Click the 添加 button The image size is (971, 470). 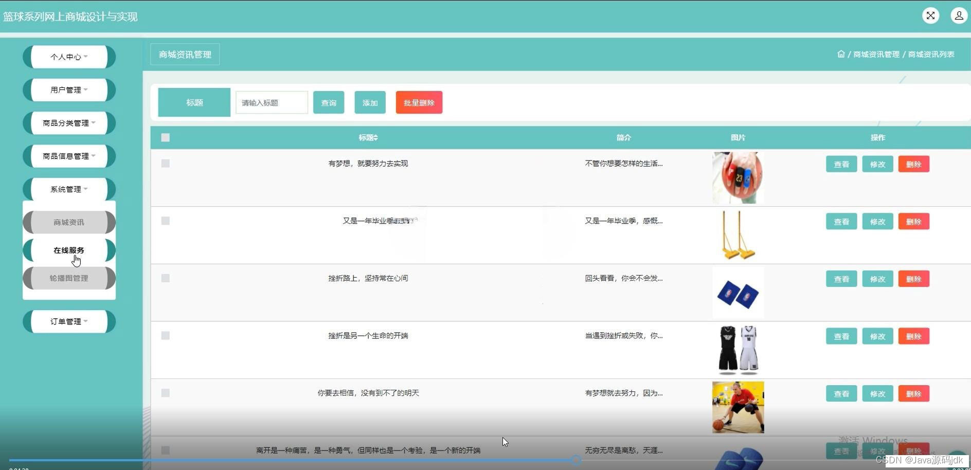(370, 102)
